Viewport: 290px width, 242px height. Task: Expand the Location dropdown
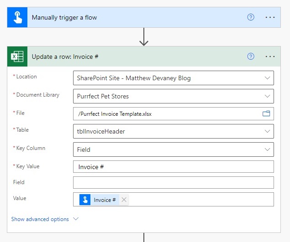(267, 78)
